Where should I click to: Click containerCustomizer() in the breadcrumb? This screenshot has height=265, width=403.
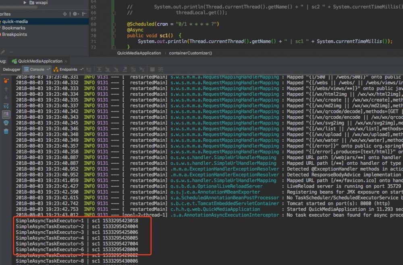(190, 53)
